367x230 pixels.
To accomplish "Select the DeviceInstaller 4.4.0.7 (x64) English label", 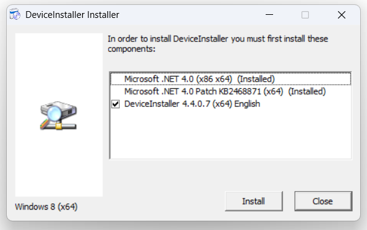I will point(192,104).
